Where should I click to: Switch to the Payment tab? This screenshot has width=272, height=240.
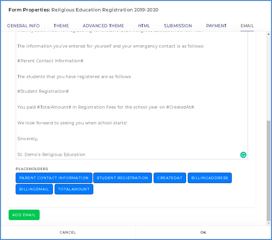coord(216,26)
